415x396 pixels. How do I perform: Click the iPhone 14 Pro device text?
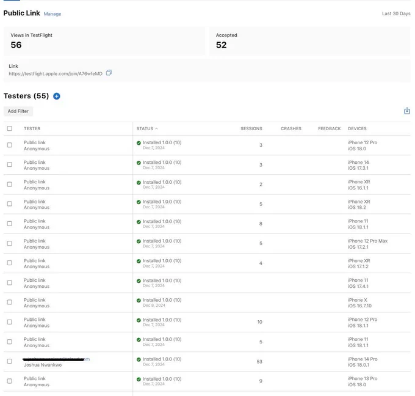363,359
